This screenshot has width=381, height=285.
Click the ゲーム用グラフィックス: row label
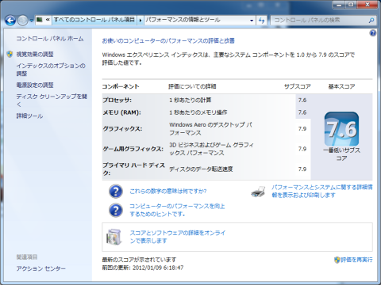pos(133,149)
